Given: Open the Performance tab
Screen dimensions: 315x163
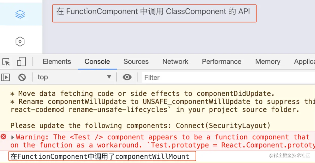Looking at the screenshot, I should (222, 61).
